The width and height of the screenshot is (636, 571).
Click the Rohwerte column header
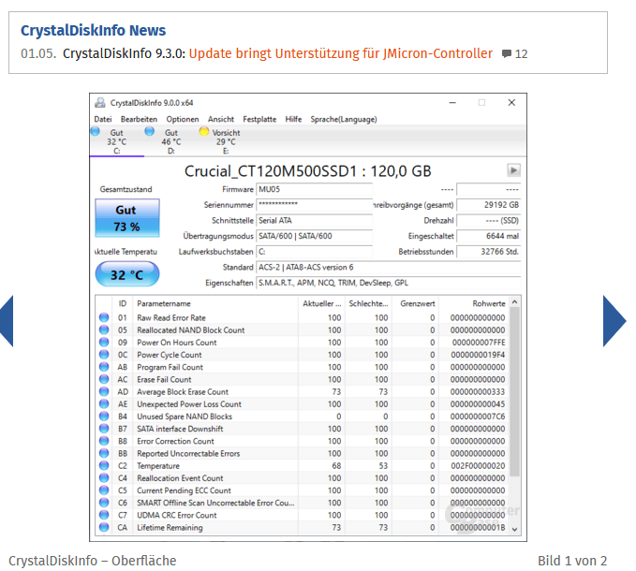coord(474,303)
